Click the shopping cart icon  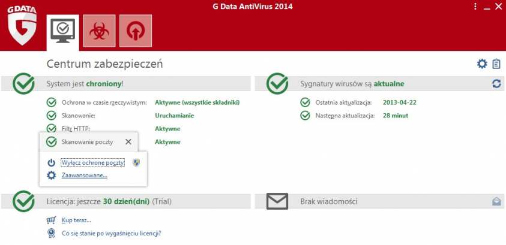pyautogui.click(x=52, y=220)
